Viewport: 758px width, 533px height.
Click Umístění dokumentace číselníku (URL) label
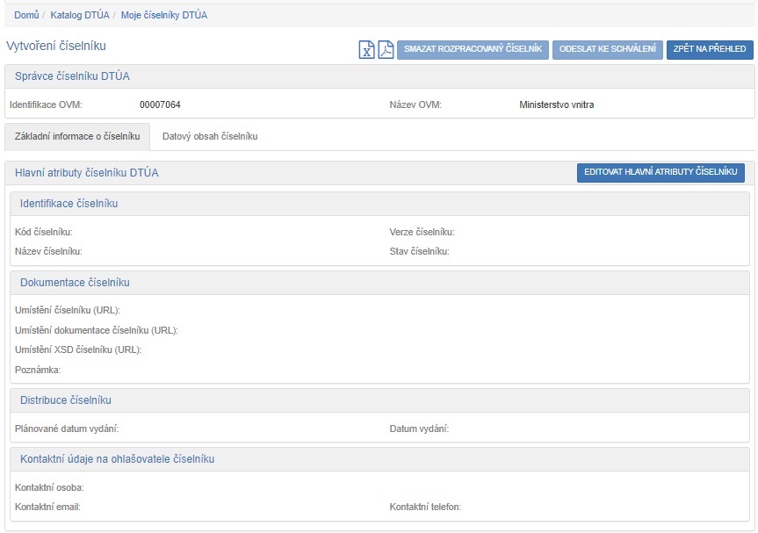click(97, 330)
